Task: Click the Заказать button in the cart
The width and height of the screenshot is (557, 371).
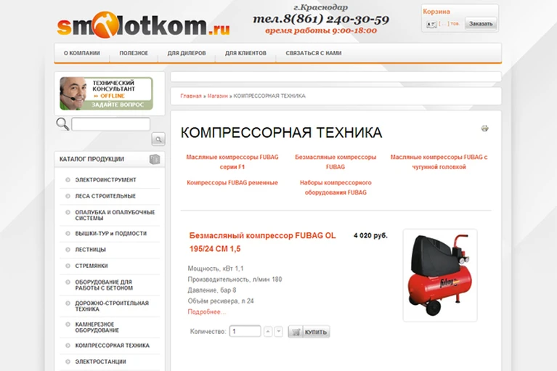Action: coord(481,24)
